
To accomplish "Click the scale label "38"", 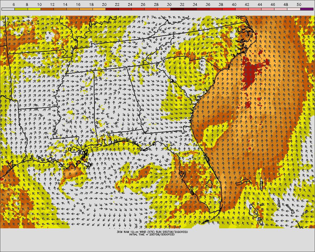I will click(221, 4).
